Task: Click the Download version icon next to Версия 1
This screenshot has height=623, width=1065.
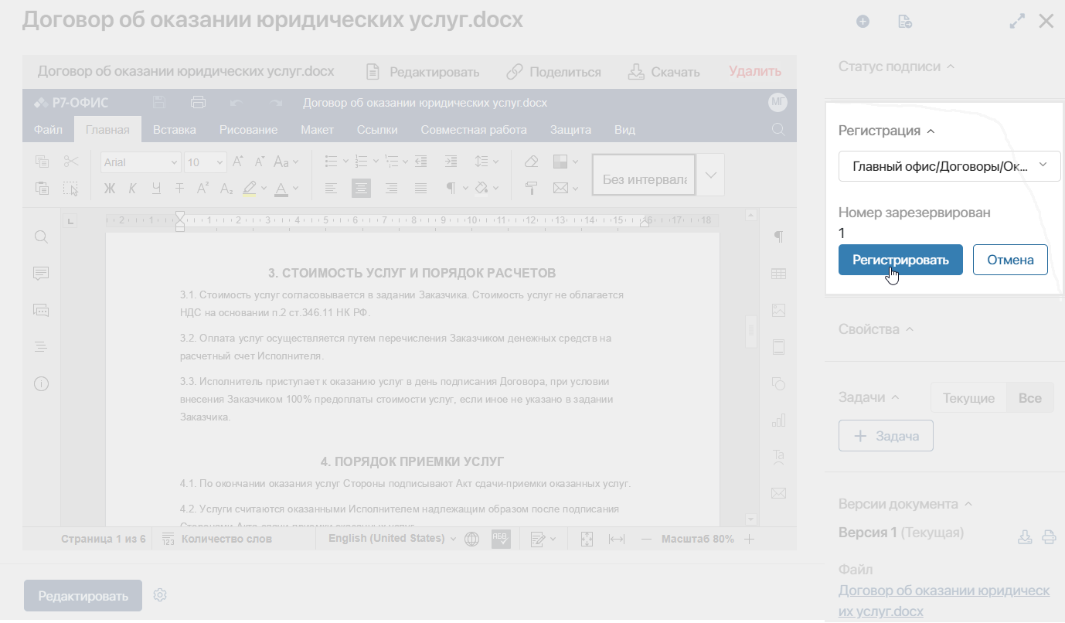Action: [1025, 537]
